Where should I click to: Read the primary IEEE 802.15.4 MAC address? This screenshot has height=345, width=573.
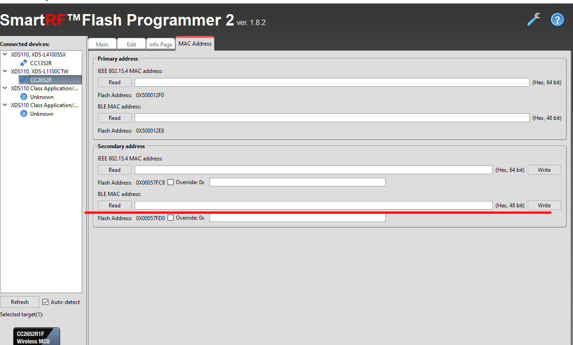pos(115,82)
